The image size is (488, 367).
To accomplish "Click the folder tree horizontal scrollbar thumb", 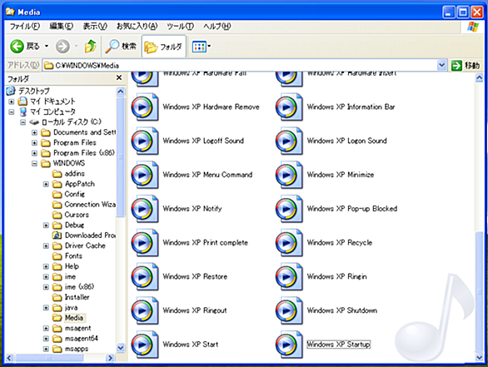I will [x=49, y=358].
